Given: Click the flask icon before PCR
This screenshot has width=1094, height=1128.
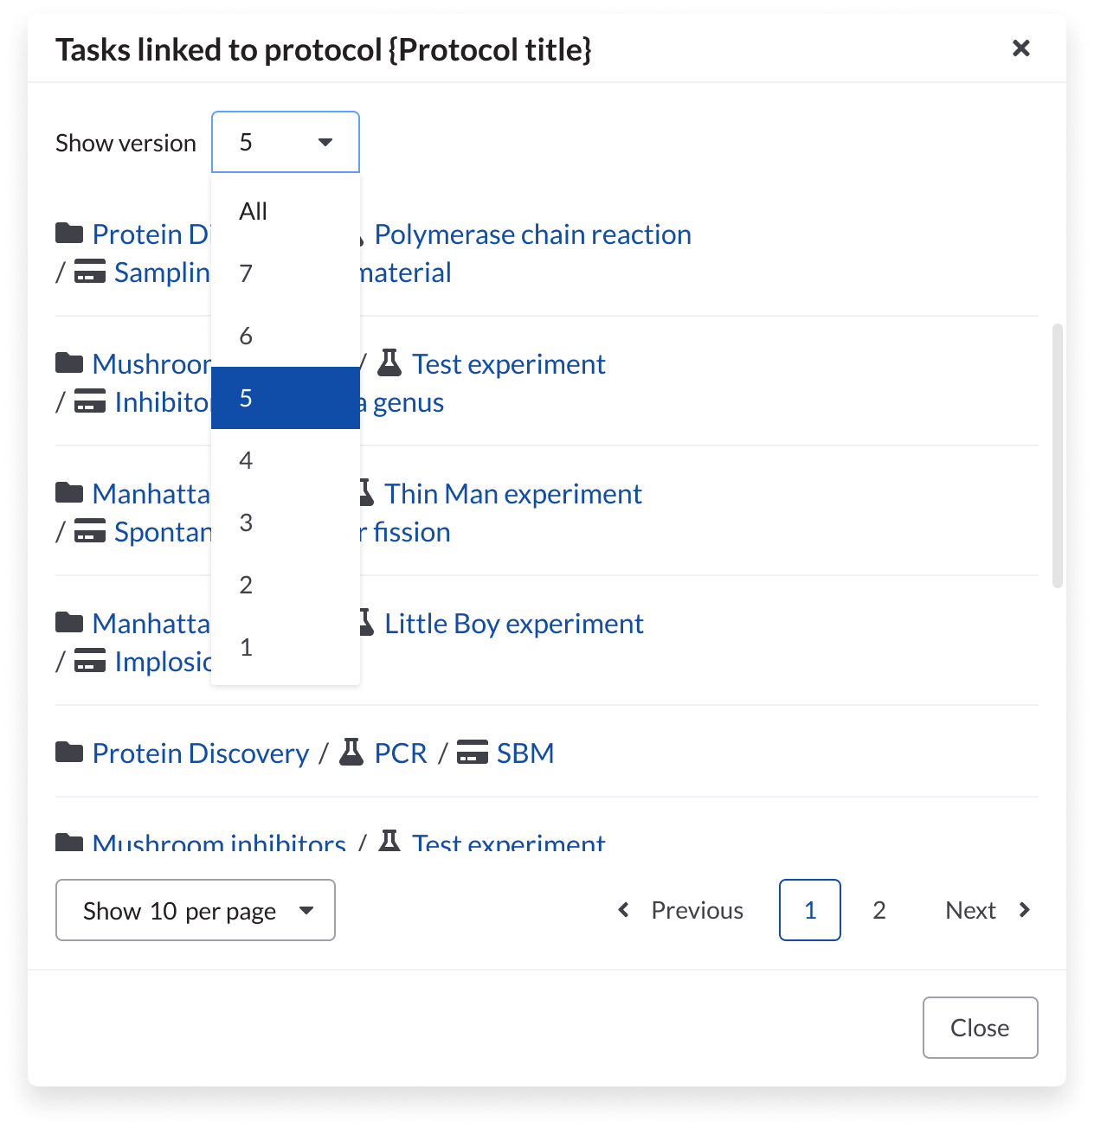Looking at the screenshot, I should (351, 753).
